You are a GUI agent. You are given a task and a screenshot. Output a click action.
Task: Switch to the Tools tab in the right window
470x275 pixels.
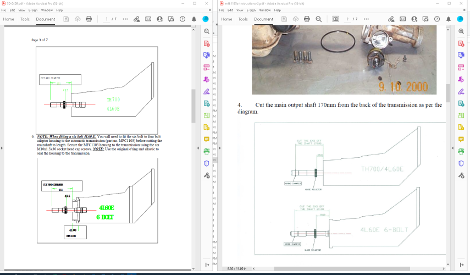pyautogui.click(x=243, y=19)
